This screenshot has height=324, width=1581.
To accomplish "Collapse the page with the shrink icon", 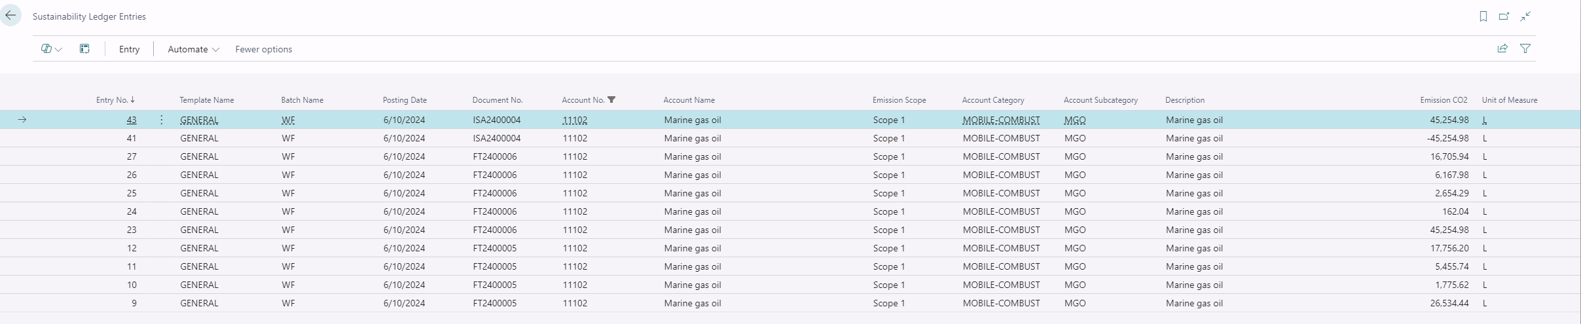I will [x=1525, y=16].
